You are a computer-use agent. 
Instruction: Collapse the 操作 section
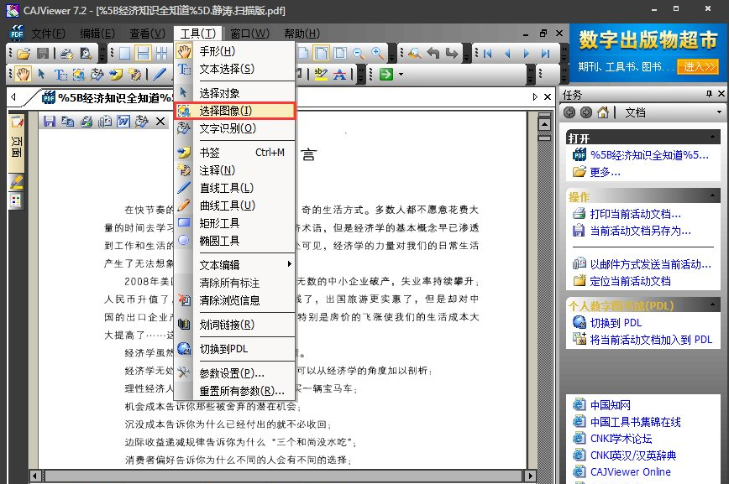[712, 195]
